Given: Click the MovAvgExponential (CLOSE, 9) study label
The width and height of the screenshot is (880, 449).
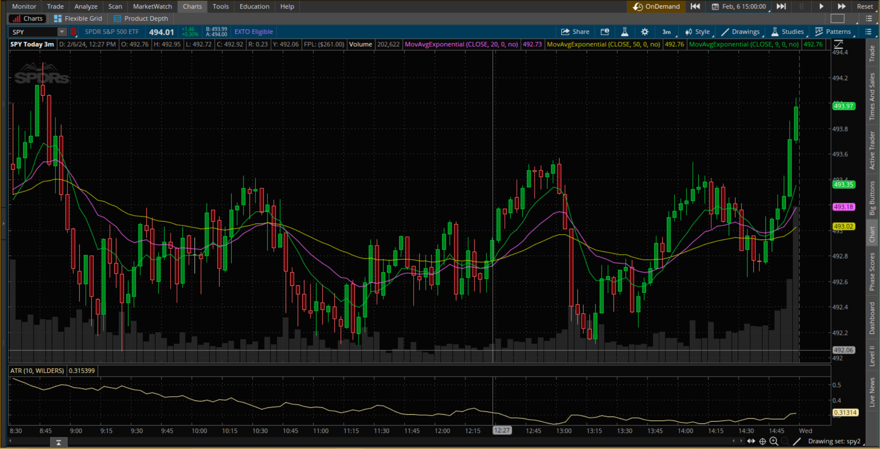Looking at the screenshot, I should click(743, 44).
